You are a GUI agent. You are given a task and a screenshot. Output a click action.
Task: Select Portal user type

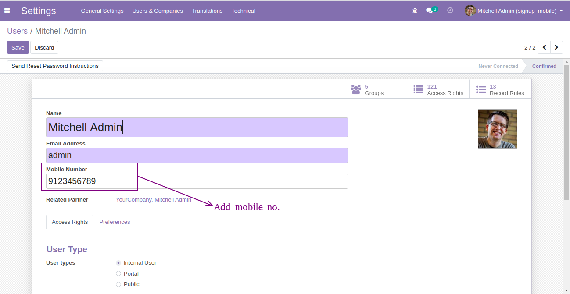[x=118, y=273]
